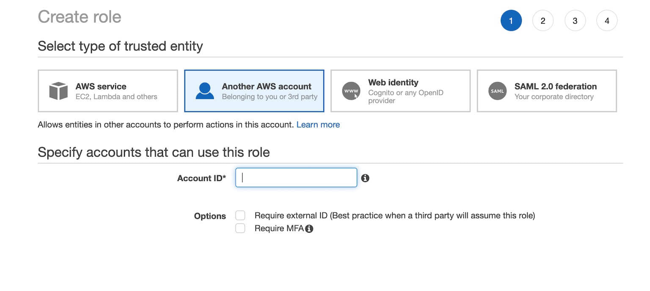Choose the SAML 2.0 federation entity card

click(x=547, y=91)
